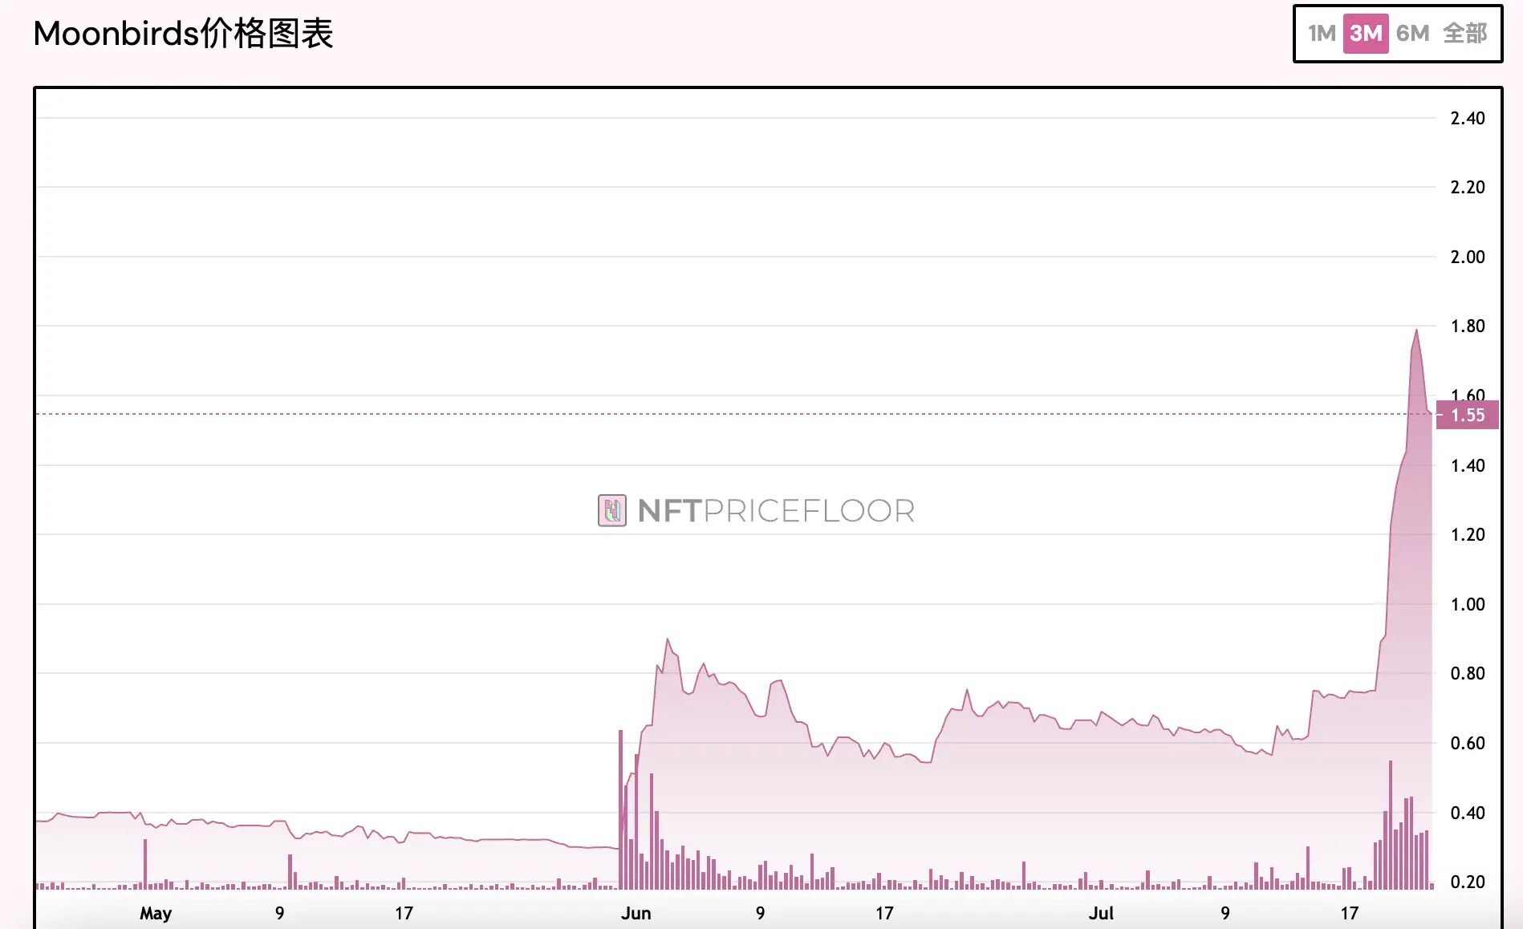Viewport: 1523px width, 929px height.
Task: Click the NFTPriceFloor logo icon in watermark
Action: pos(612,510)
